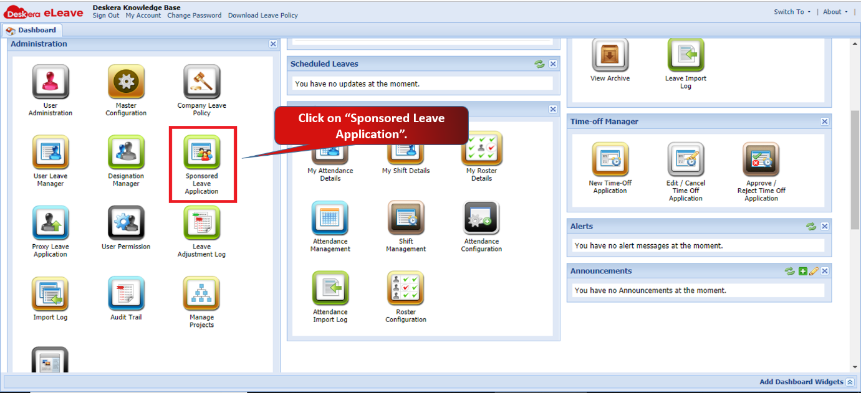861x393 pixels.
Task: Click 'You have no updates at the moment.'
Action: pos(357,84)
